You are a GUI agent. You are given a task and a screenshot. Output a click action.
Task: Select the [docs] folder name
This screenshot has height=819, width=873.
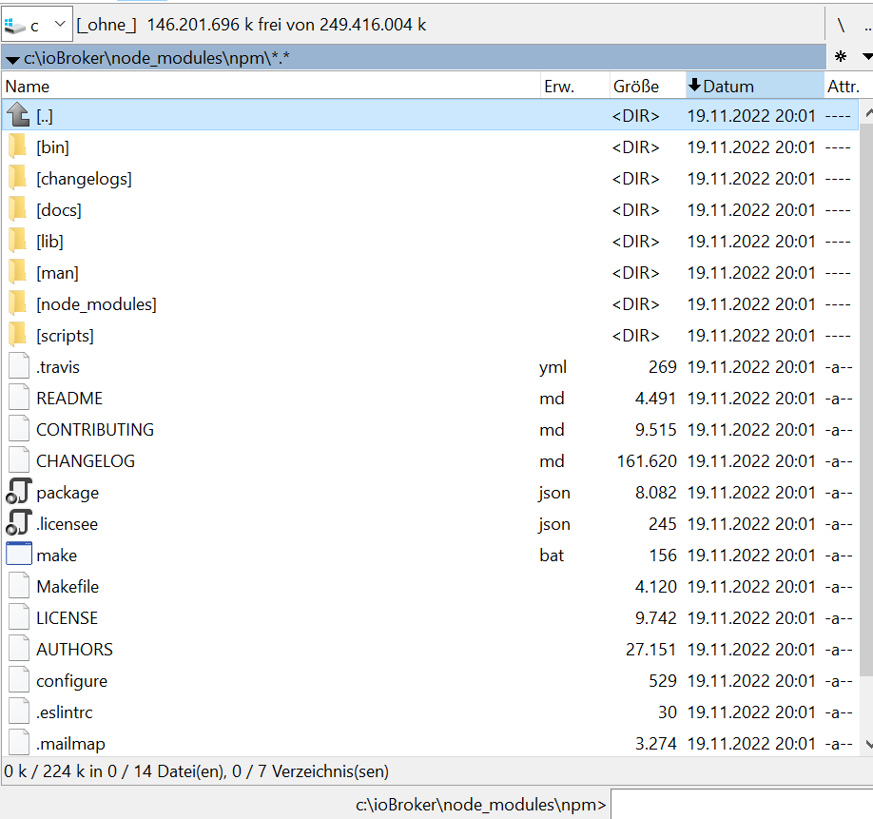[x=59, y=210]
